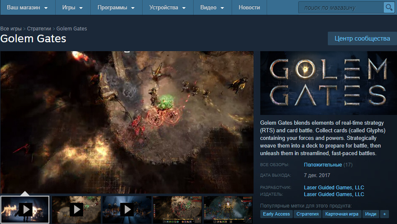Viewport: 397px width, 224px height.
Task: Click the Стратегия tag
Action: (x=308, y=214)
